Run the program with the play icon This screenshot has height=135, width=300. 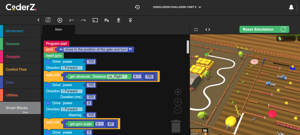point(60,20)
